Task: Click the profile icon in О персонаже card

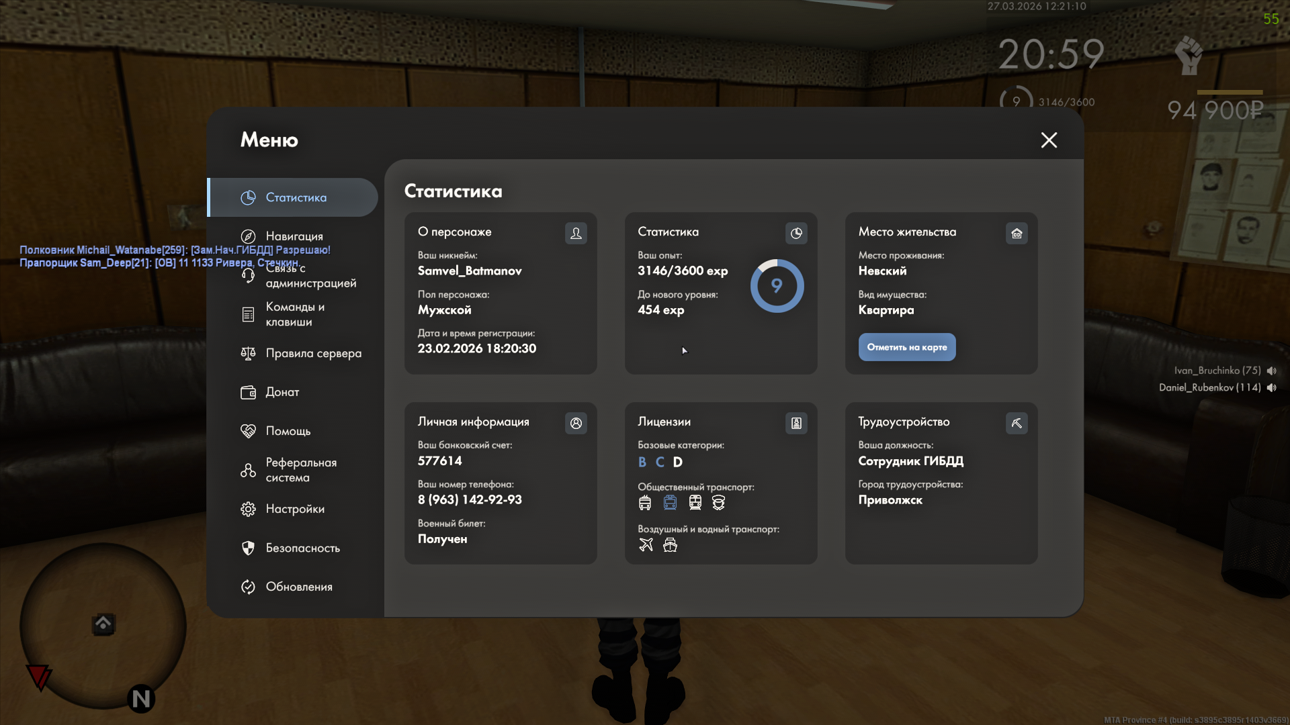Action: [576, 233]
